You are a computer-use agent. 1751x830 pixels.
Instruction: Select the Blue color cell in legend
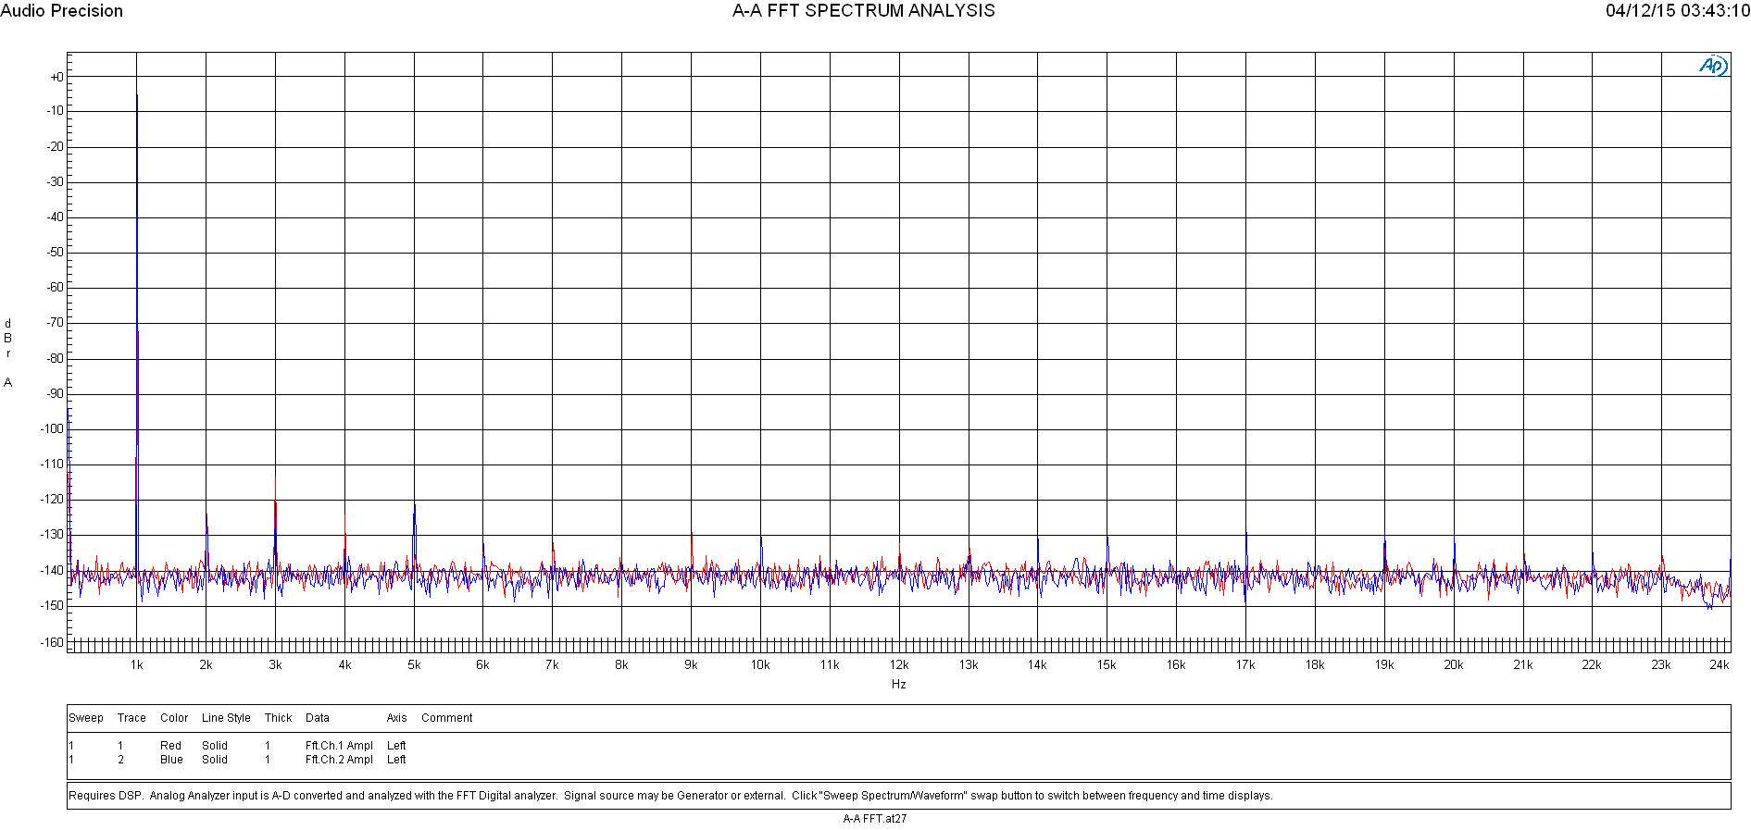tap(171, 760)
